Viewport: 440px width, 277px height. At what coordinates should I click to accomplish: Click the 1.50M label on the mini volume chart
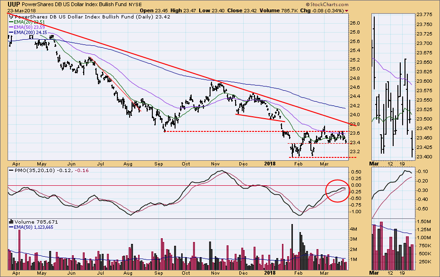point(424,222)
